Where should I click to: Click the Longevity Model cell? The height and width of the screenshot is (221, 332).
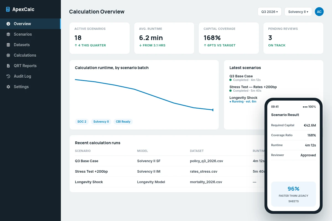[x=151, y=182]
